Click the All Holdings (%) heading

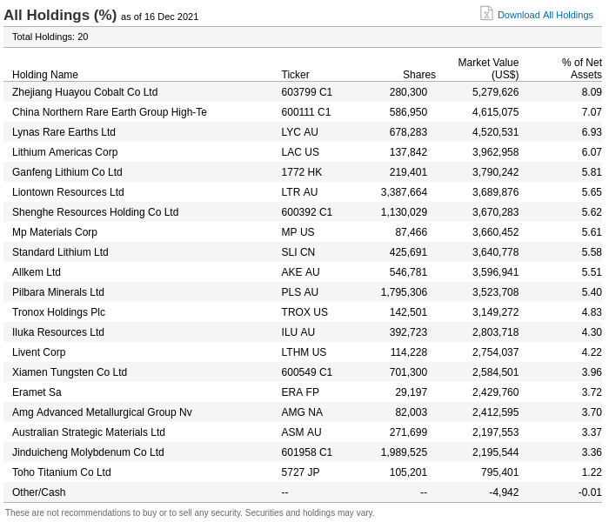pos(60,16)
